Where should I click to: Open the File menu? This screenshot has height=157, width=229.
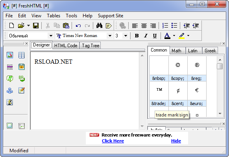[x=9, y=16]
